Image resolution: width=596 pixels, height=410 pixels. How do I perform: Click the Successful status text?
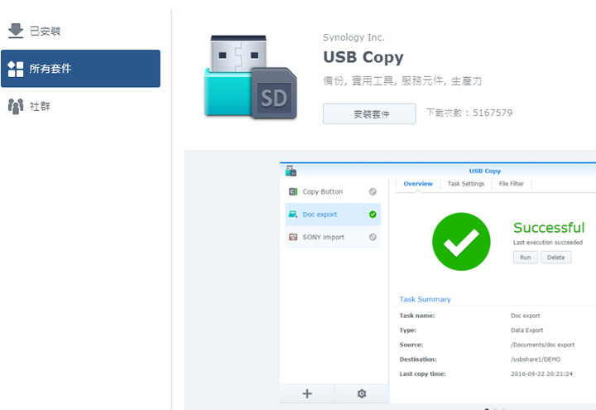click(549, 228)
